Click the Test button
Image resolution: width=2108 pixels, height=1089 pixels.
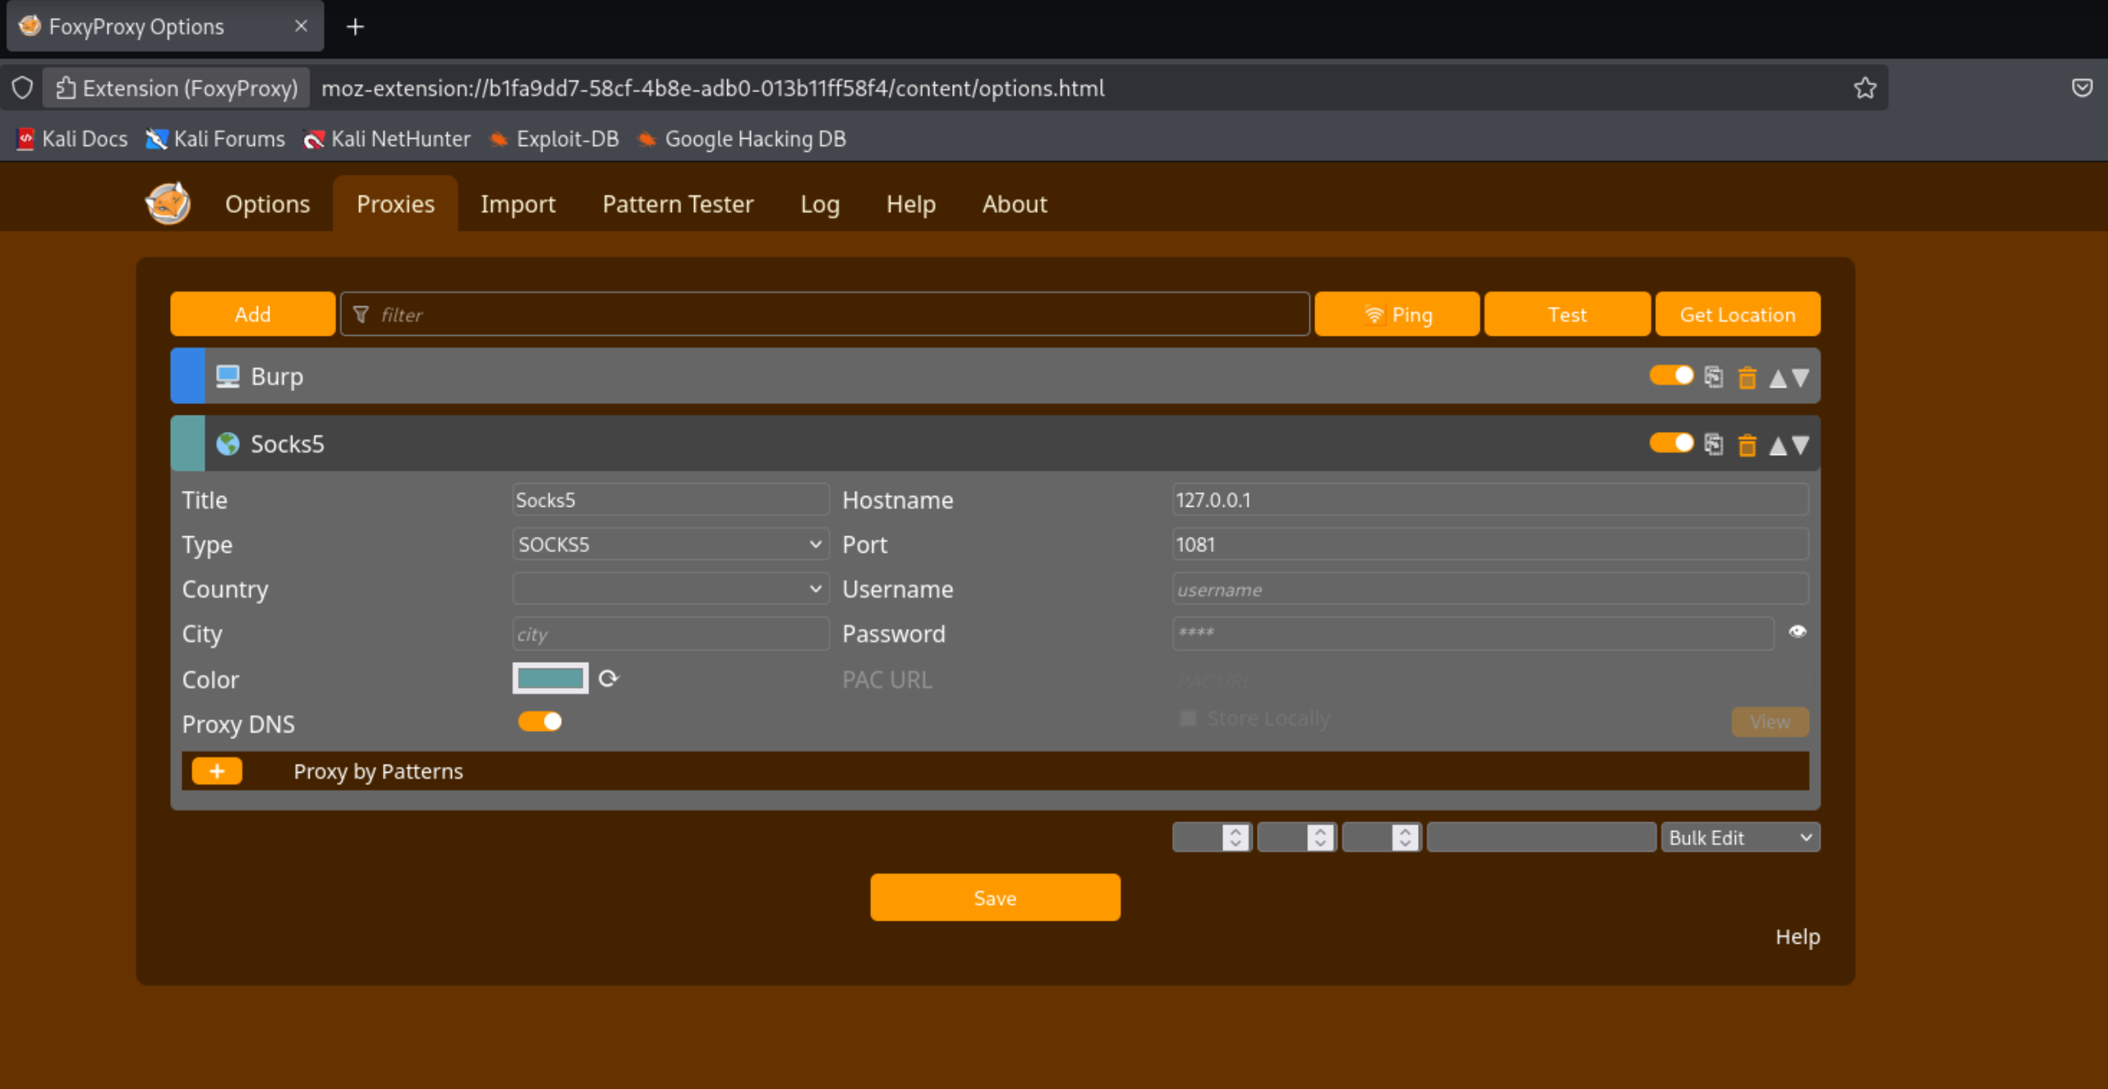click(1567, 315)
